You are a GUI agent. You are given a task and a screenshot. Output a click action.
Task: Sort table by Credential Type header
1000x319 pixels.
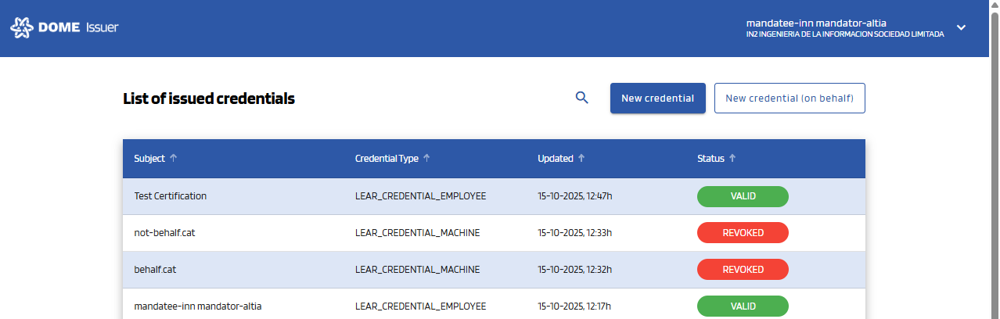387,158
